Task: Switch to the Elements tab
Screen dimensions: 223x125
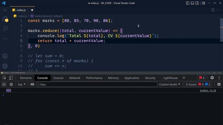Action: tap(26, 78)
